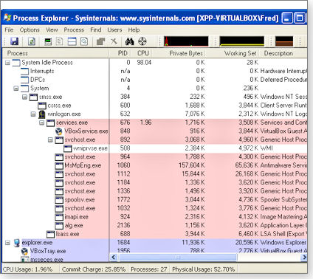
Task: Collapse the System tree node
Action: pos(16,89)
